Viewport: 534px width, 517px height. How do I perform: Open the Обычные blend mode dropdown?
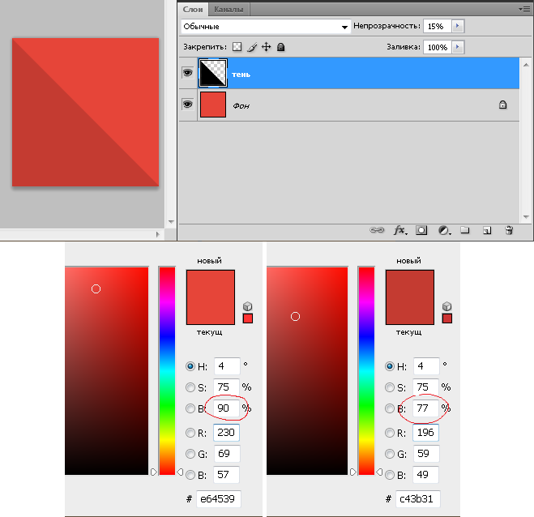pyautogui.click(x=265, y=27)
